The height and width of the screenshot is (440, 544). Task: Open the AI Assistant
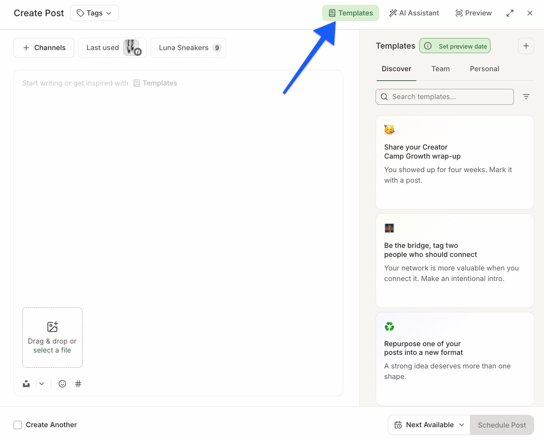tap(414, 13)
